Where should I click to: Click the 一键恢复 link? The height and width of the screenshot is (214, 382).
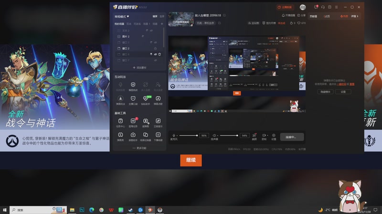341,84
